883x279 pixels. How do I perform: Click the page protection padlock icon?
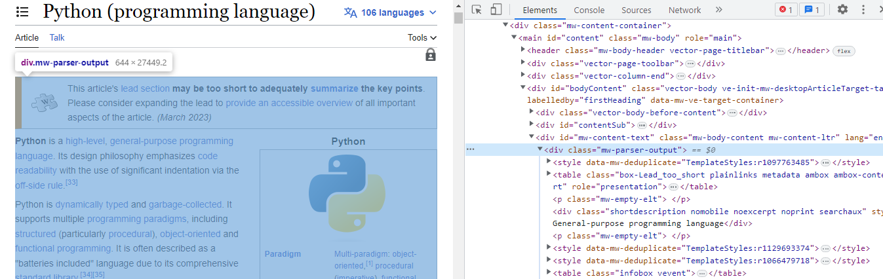[x=431, y=55]
